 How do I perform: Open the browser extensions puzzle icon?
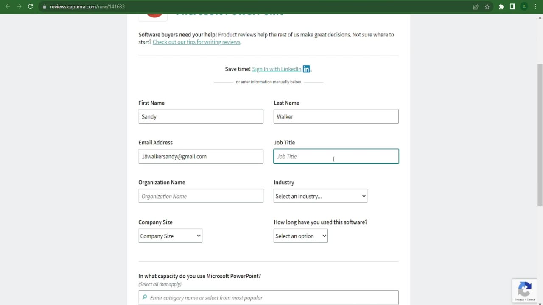[x=501, y=6]
